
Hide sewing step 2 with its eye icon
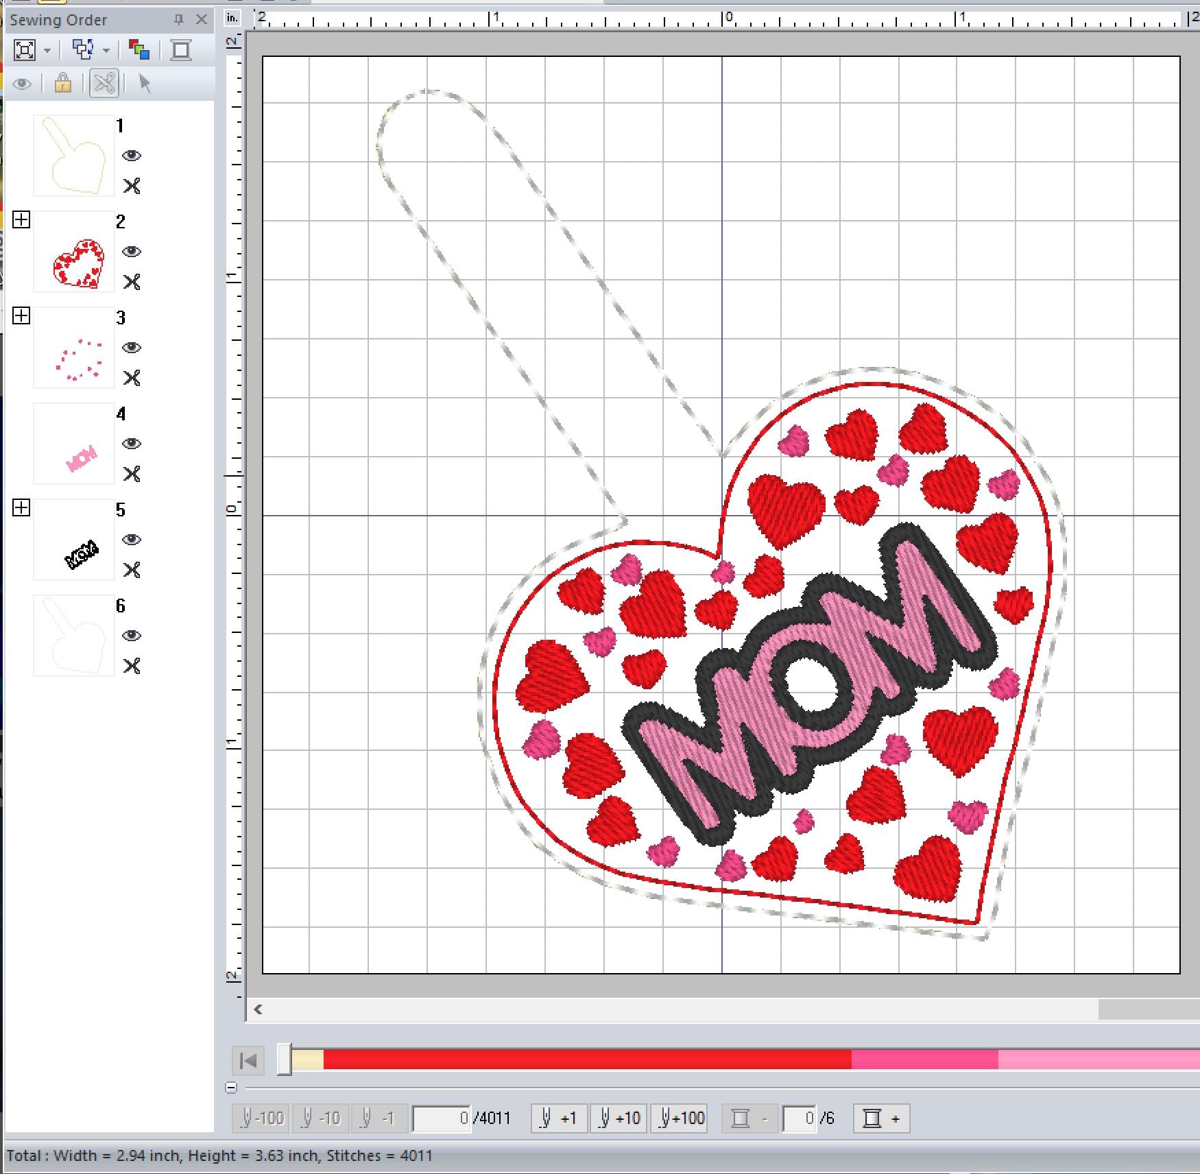click(x=132, y=252)
